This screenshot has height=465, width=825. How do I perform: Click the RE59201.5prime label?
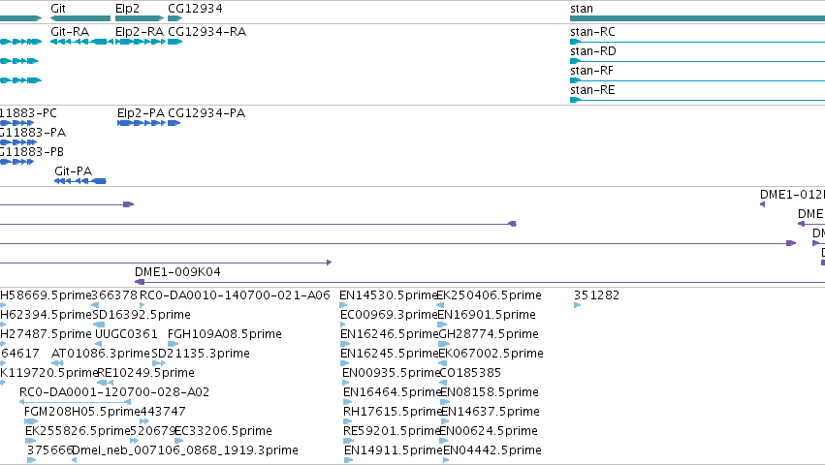click(392, 431)
